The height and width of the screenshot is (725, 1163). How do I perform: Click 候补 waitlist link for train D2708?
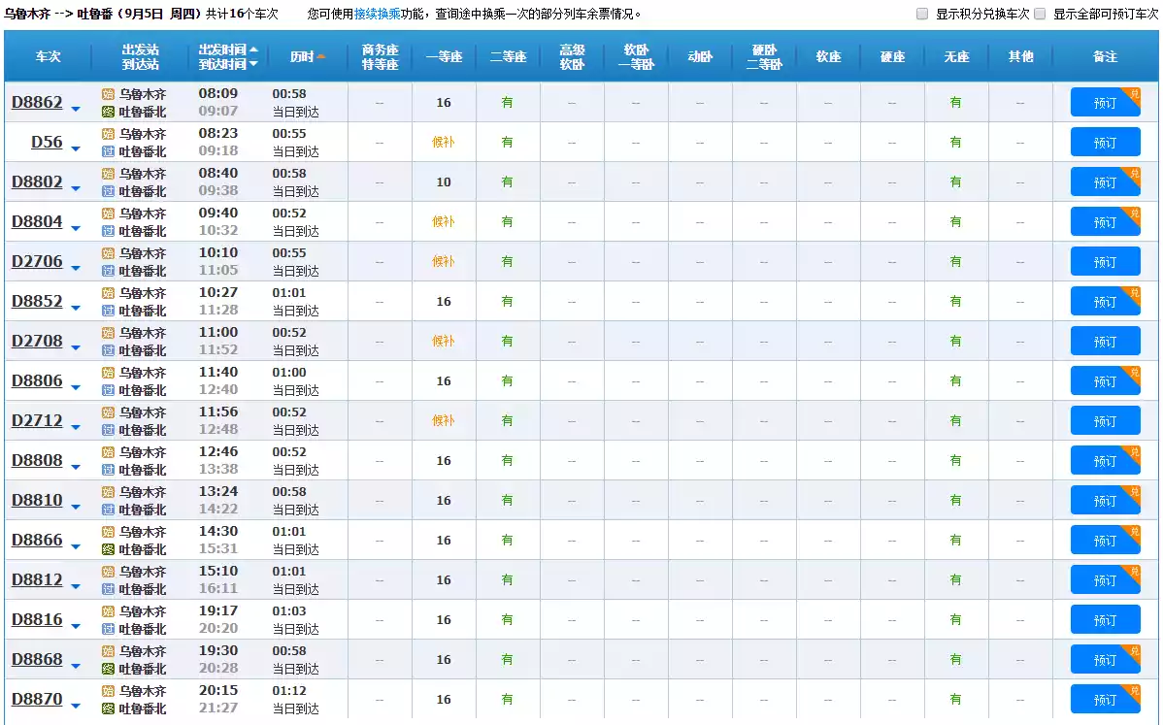(x=443, y=341)
